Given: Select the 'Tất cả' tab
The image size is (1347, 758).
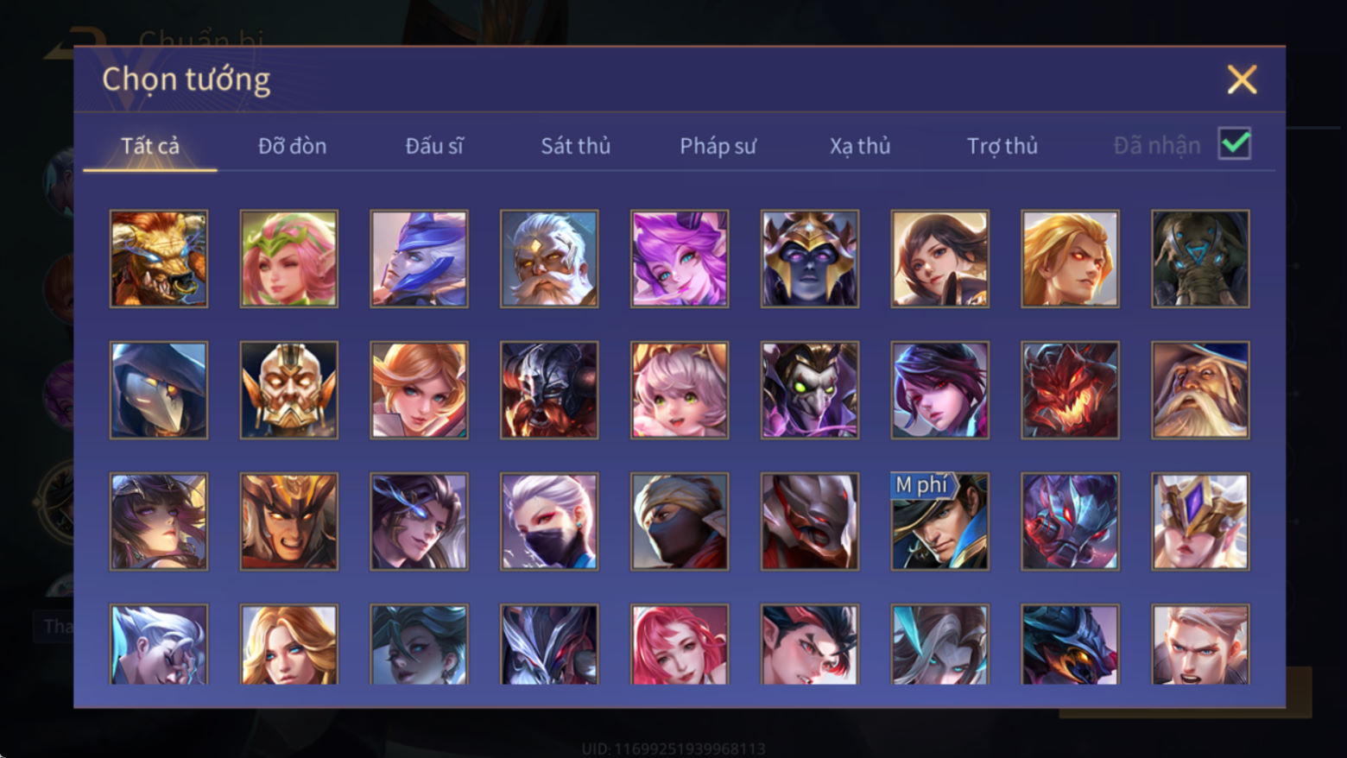Looking at the screenshot, I should pos(150,146).
